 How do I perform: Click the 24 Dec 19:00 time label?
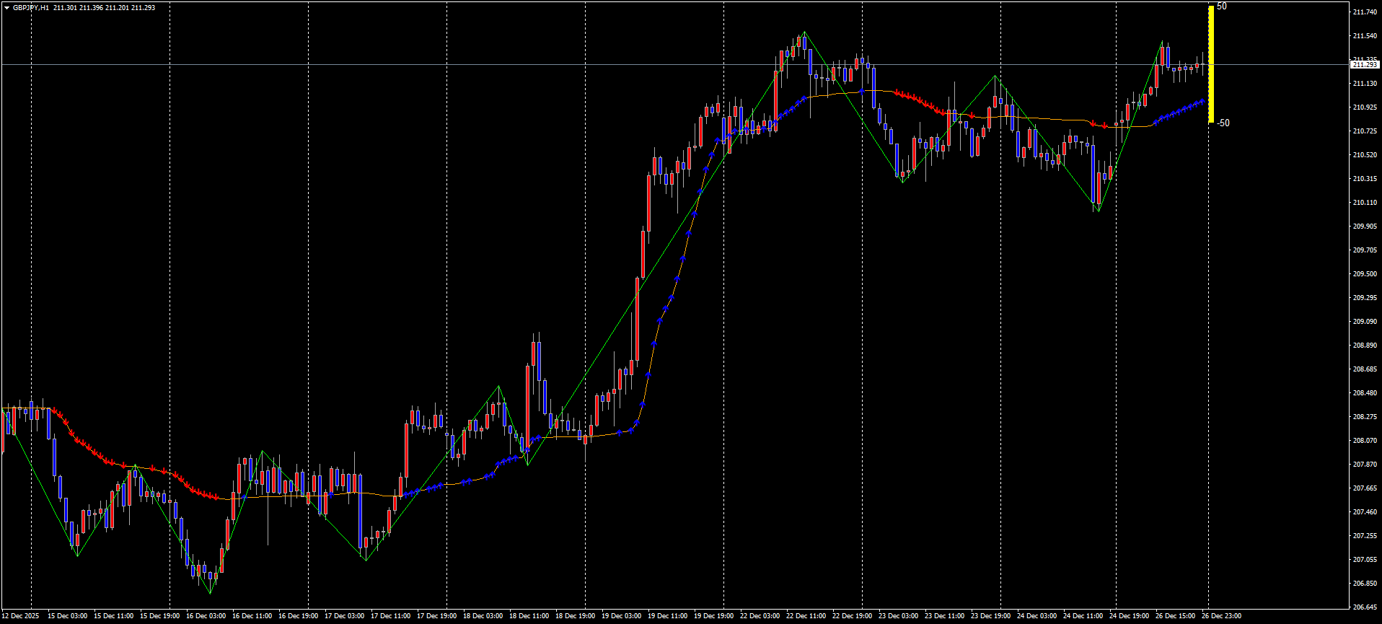pos(1129,616)
